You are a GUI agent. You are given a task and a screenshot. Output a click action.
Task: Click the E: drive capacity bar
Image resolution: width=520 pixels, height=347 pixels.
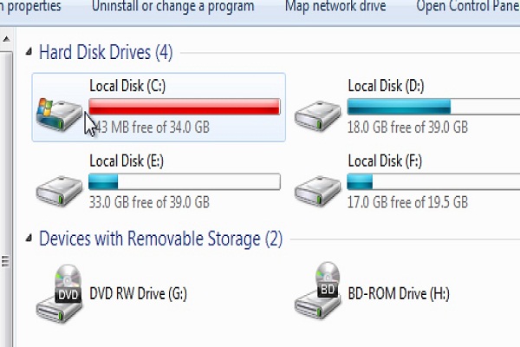tap(185, 181)
